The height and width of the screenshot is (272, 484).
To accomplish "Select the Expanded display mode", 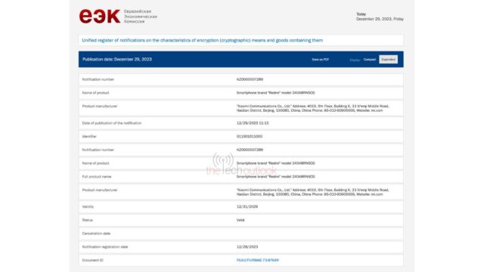I will coord(388,60).
